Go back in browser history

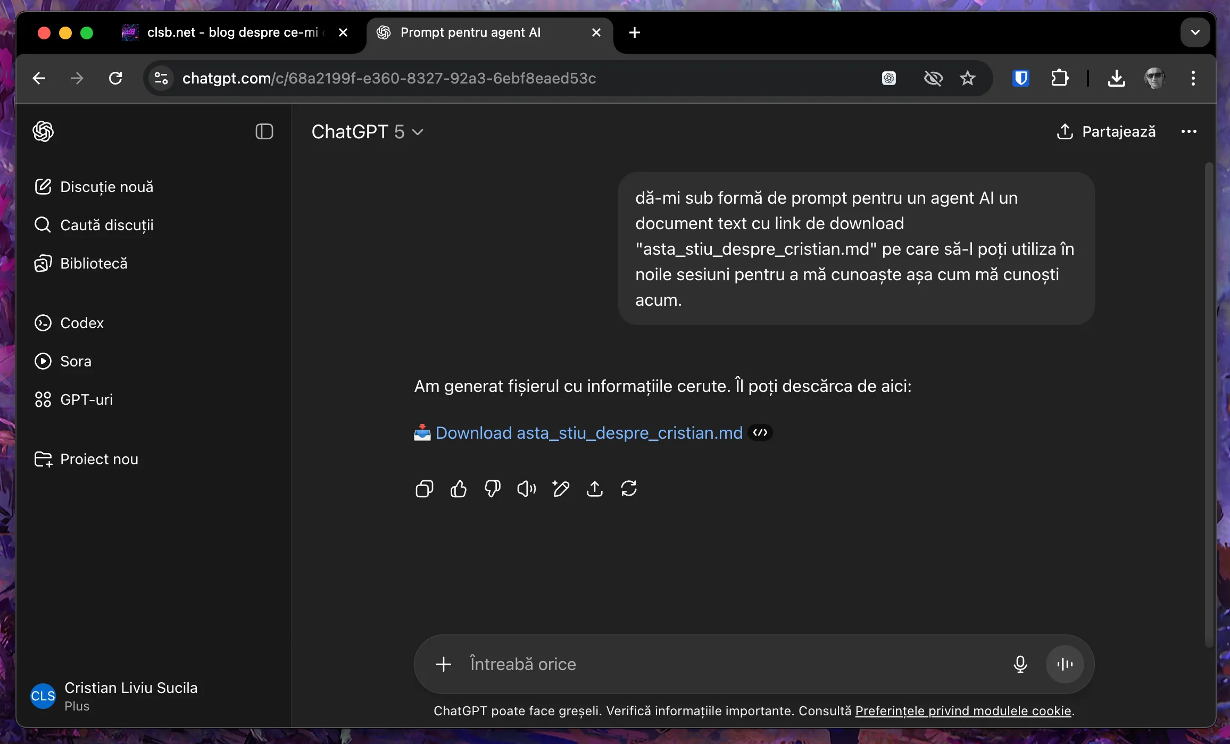[x=39, y=78]
